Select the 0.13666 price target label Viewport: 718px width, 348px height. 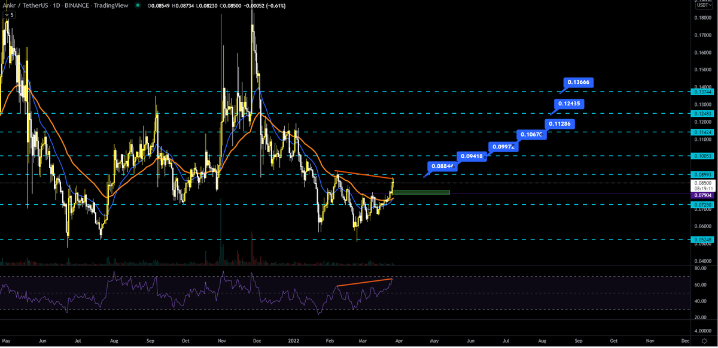(x=578, y=83)
